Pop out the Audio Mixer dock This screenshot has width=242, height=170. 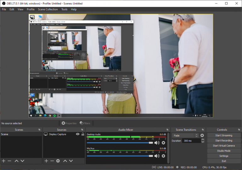tap(168, 130)
